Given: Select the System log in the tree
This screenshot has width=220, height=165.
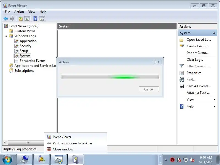Looking at the screenshot, I should [25, 56].
